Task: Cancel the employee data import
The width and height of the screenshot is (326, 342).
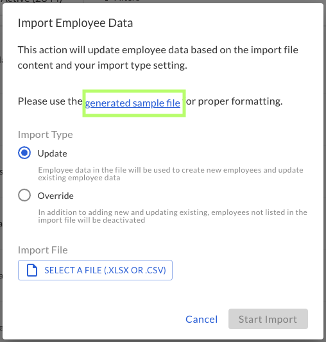Action: [x=202, y=319]
